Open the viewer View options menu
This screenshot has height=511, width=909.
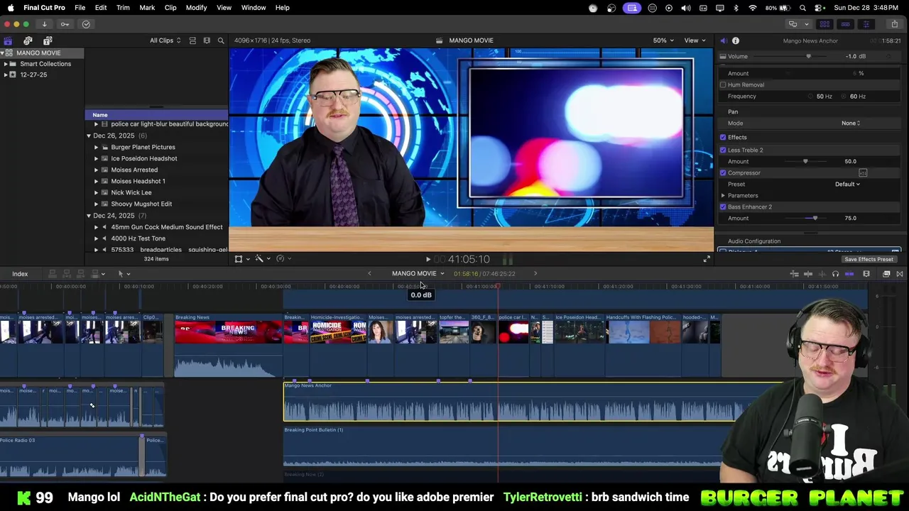(695, 40)
